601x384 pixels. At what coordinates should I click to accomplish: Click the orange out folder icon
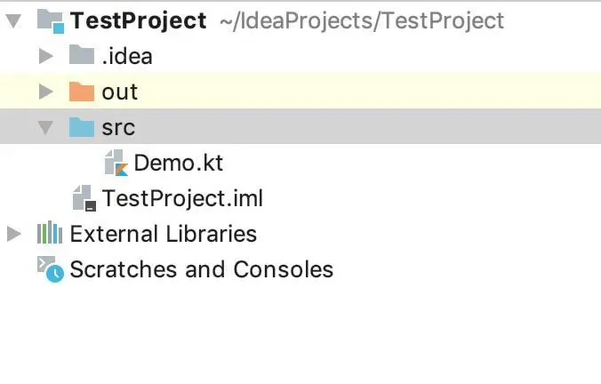click(82, 92)
